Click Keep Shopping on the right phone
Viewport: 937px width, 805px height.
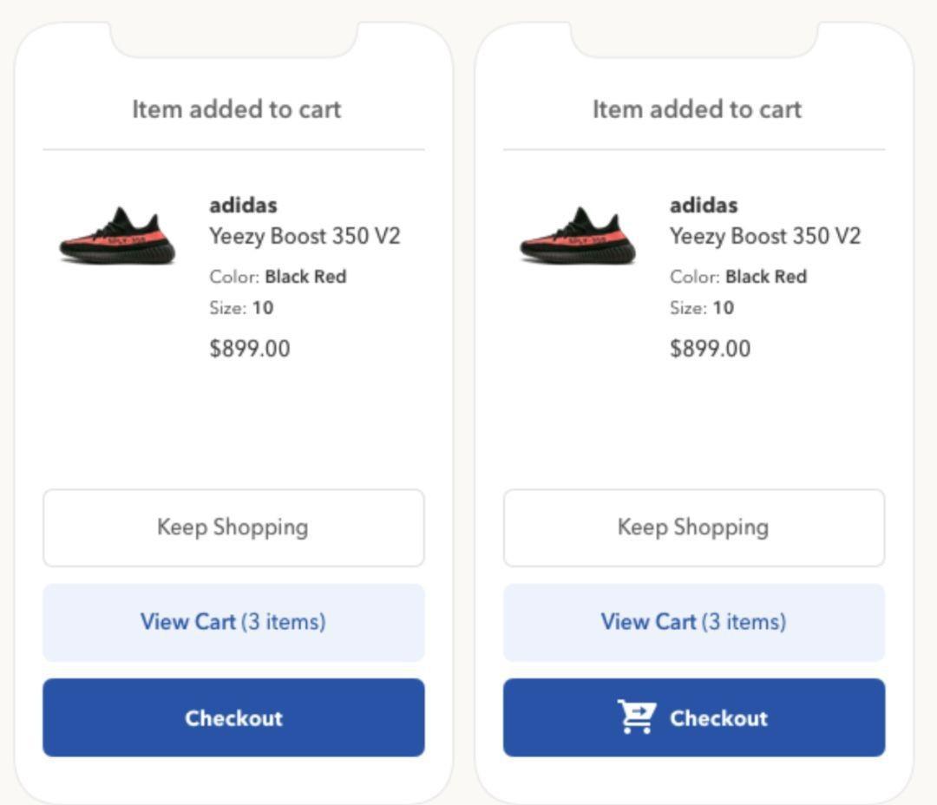[x=694, y=527]
